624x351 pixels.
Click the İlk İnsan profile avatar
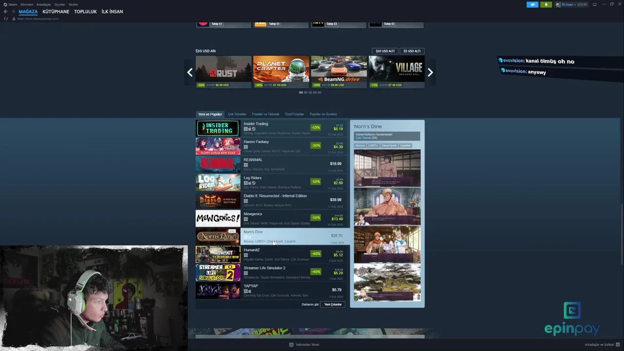click(x=558, y=4)
